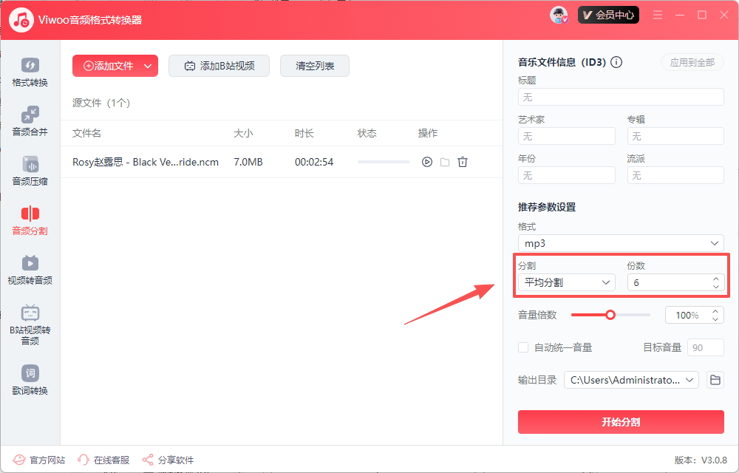This screenshot has height=473, width=739.
Task: Click the 标题 input field
Action: (621, 97)
